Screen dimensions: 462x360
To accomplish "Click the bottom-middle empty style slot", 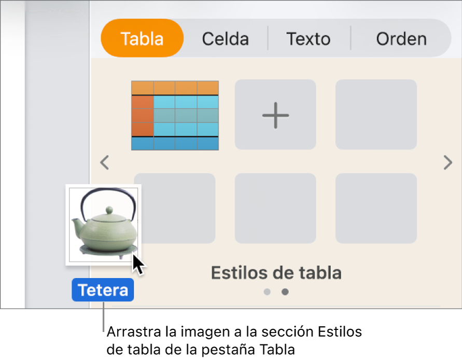I will [275, 208].
